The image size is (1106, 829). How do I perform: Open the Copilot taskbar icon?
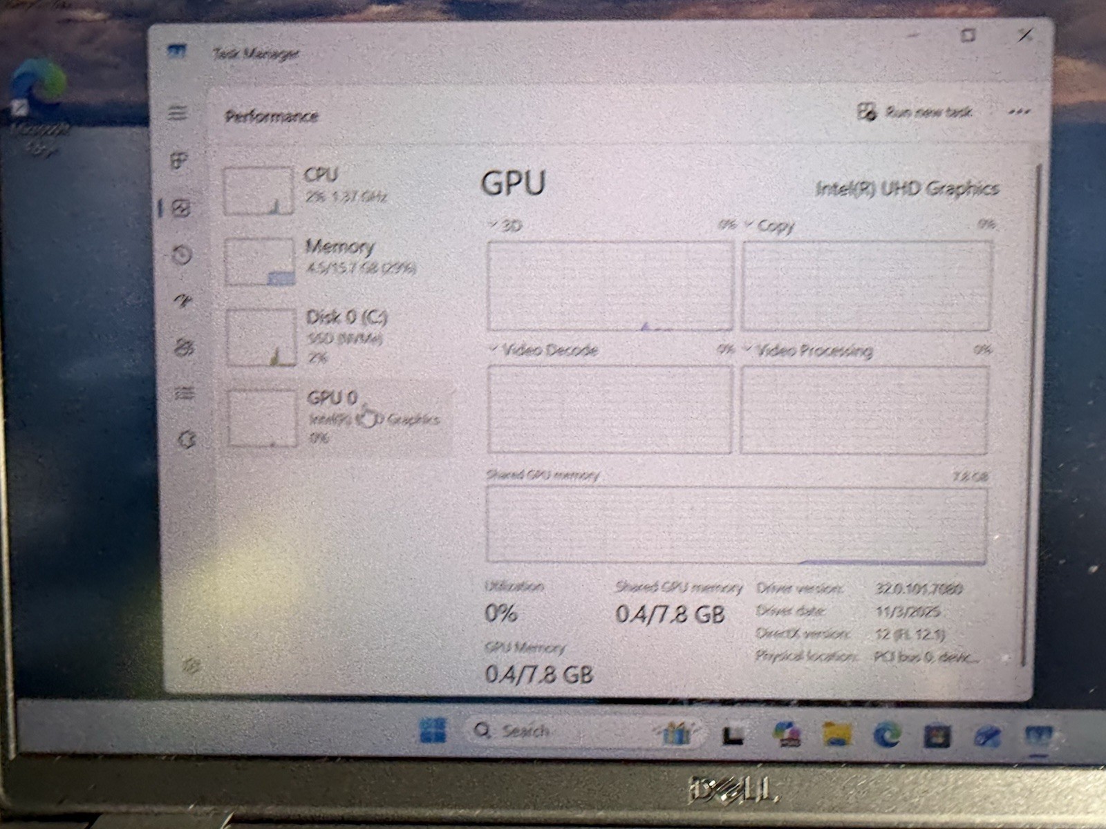point(787,734)
